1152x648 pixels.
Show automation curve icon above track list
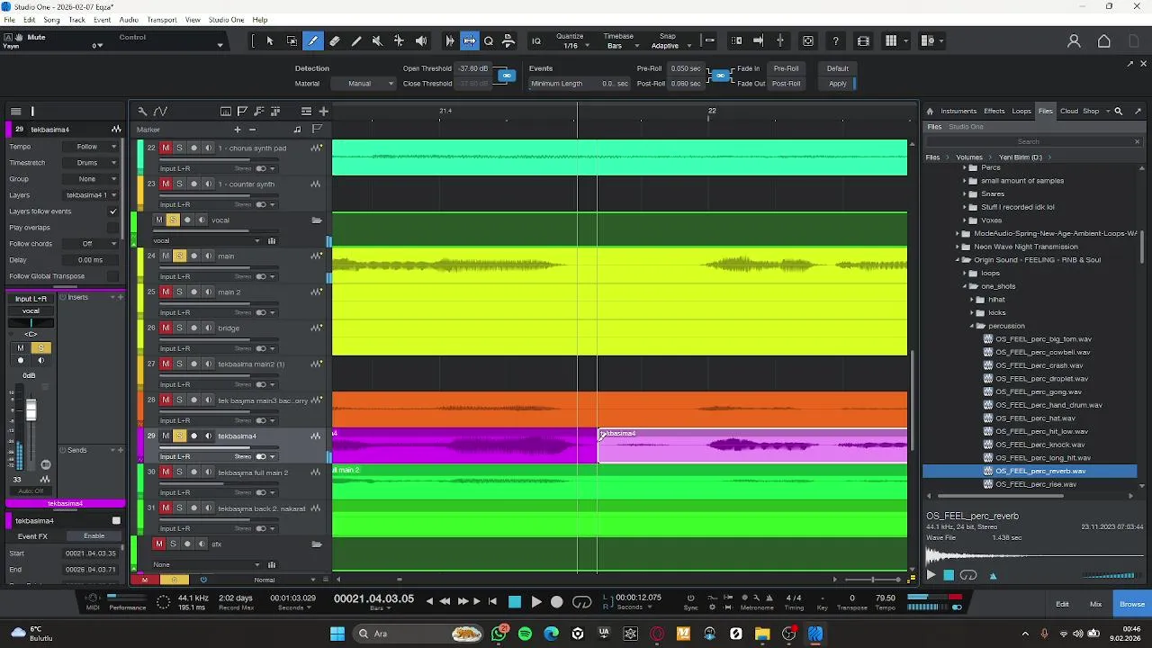(160, 111)
